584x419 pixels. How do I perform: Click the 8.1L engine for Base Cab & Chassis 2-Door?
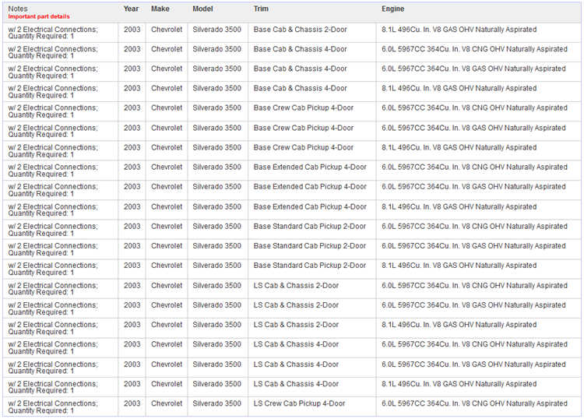point(459,30)
